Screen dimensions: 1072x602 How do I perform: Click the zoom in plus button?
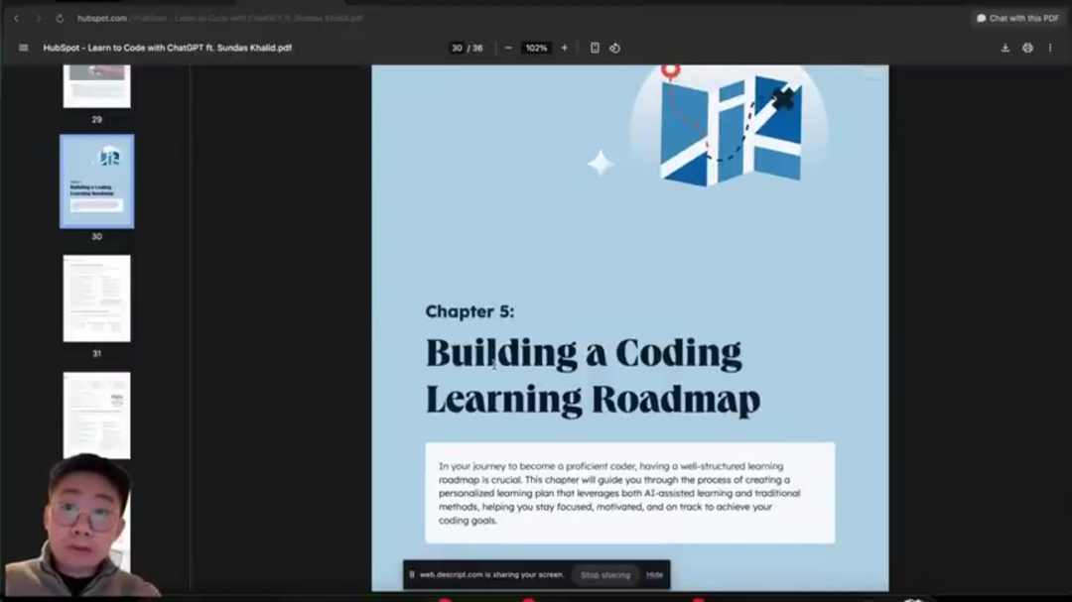click(565, 48)
